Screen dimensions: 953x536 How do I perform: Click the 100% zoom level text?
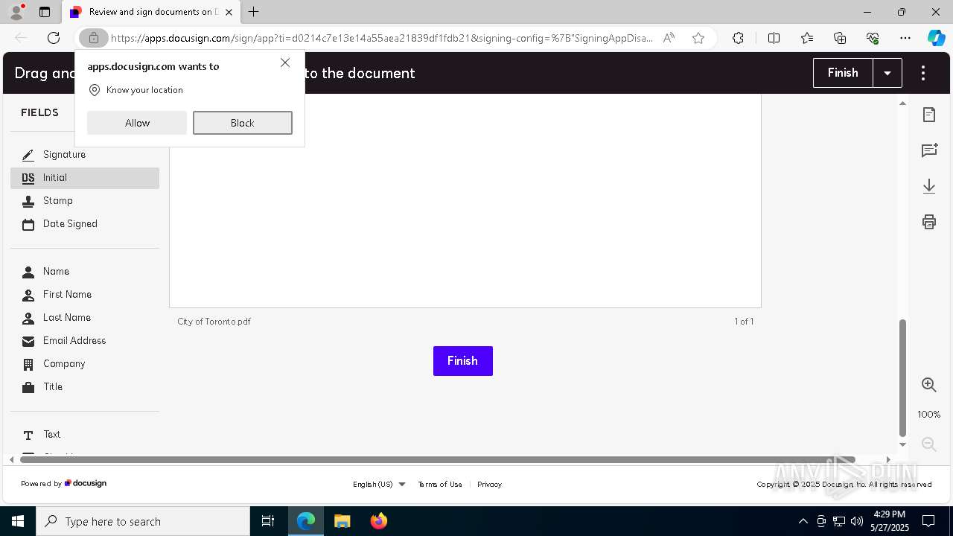pos(929,415)
